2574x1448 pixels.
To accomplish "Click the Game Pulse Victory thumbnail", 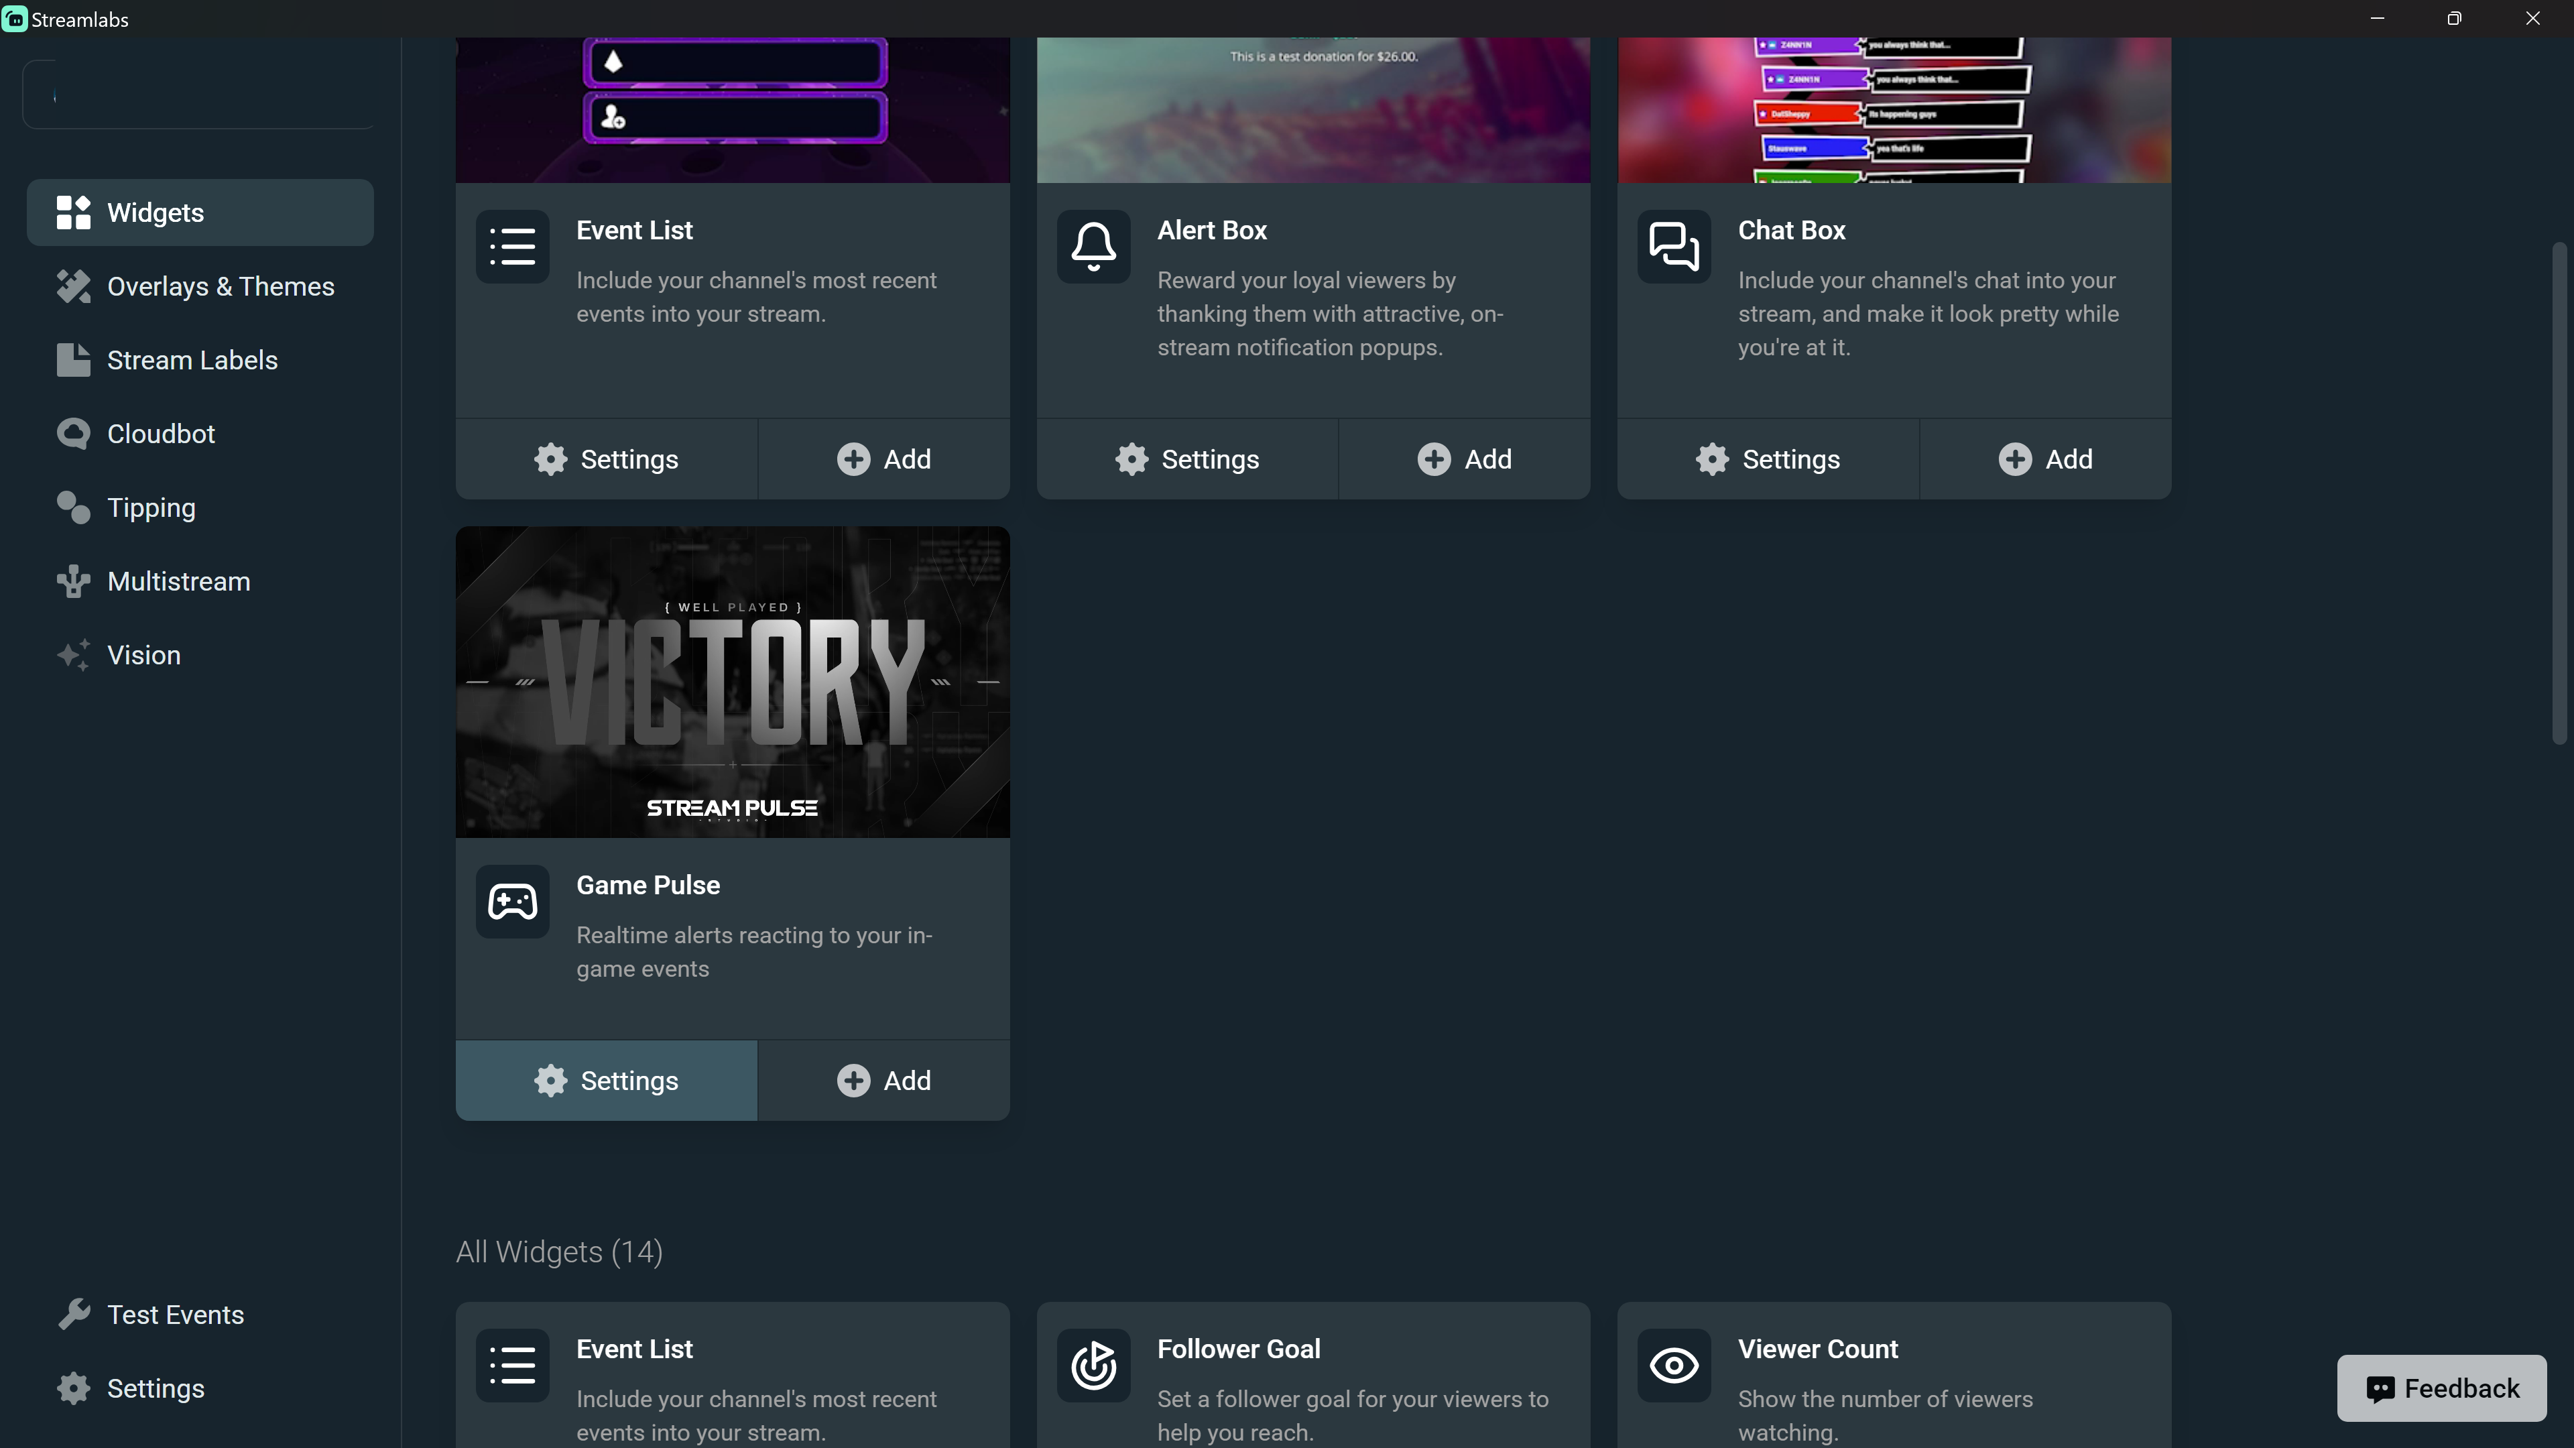I will [x=733, y=682].
